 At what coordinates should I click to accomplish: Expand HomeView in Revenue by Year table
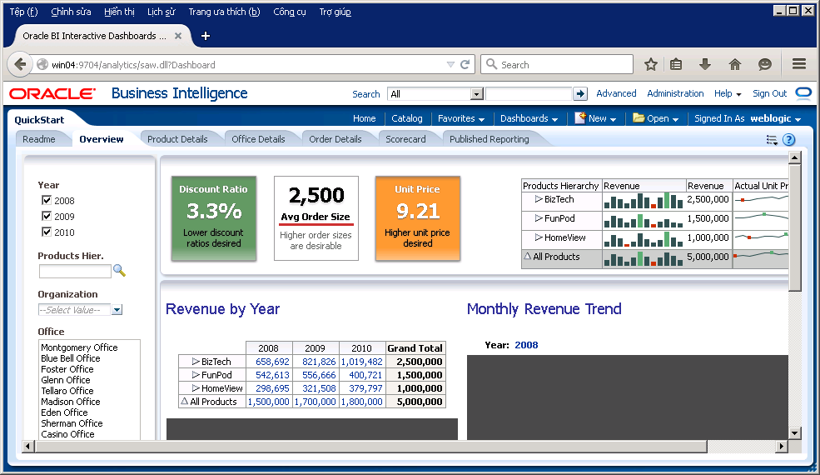click(x=196, y=388)
